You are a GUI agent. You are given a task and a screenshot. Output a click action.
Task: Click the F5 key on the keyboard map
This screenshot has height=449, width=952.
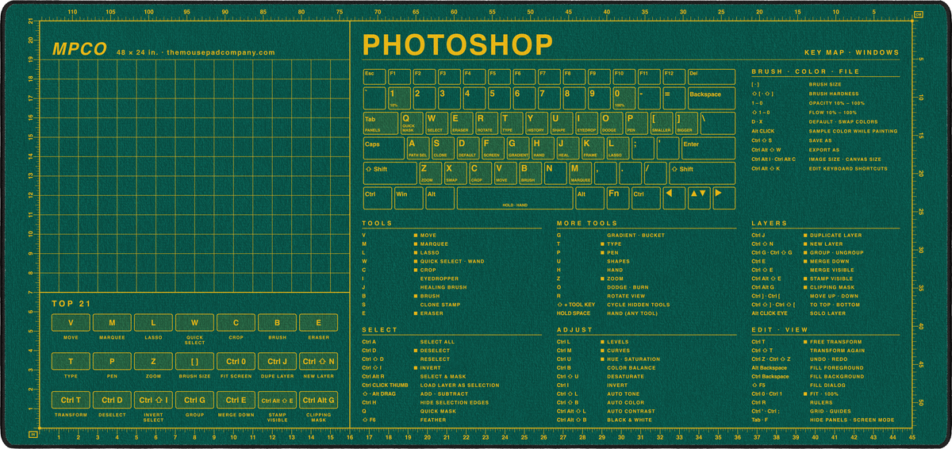point(498,78)
